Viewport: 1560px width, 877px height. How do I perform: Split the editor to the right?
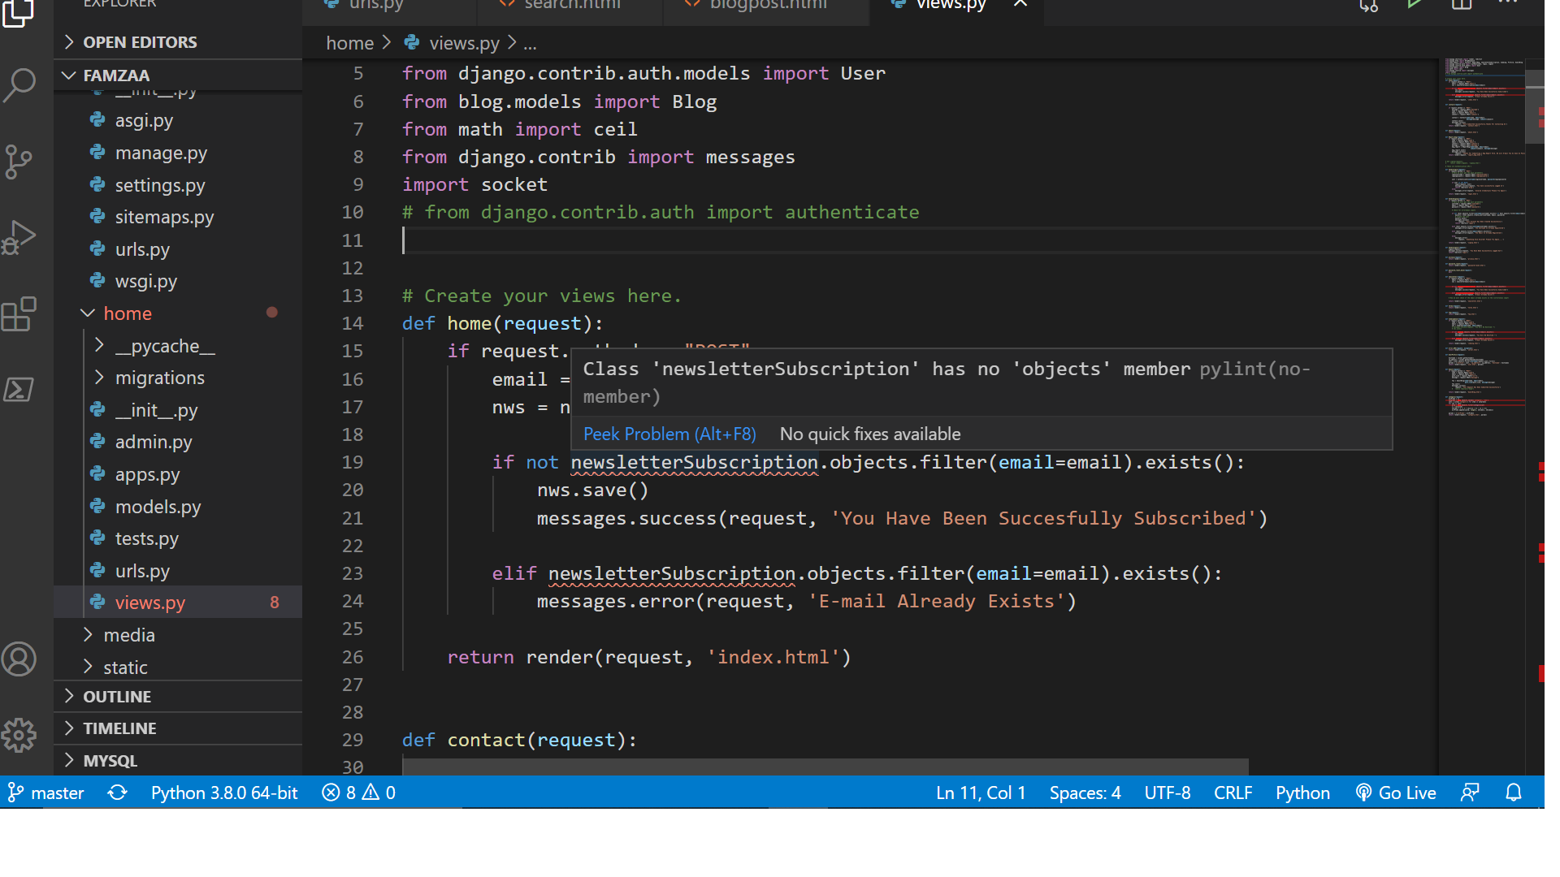[1461, 6]
